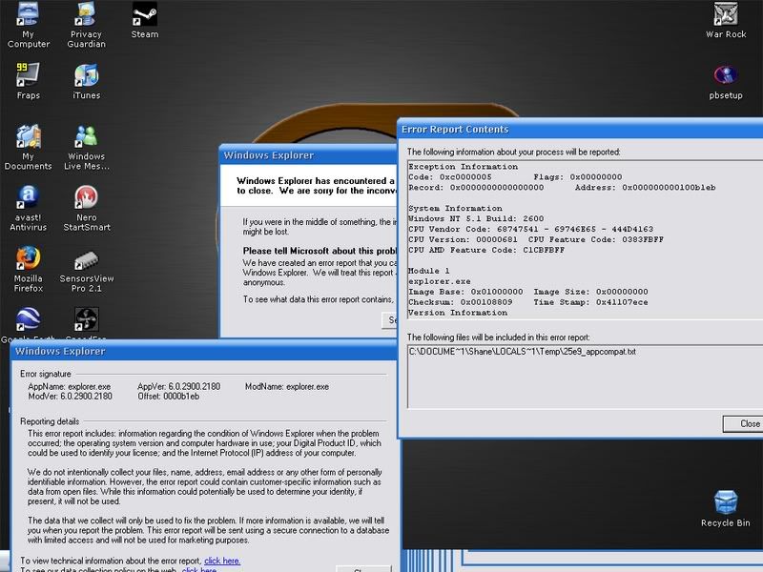The height and width of the screenshot is (572, 763).
Task: Launch SensorsView Pro 2.1 icon
Action: pyautogui.click(x=86, y=259)
